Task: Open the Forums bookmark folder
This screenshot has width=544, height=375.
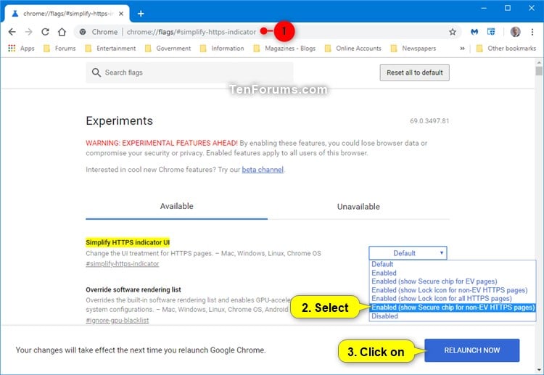Action: click(x=59, y=48)
